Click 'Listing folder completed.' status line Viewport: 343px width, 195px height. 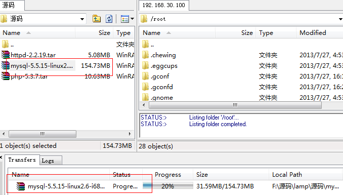tap(218, 124)
